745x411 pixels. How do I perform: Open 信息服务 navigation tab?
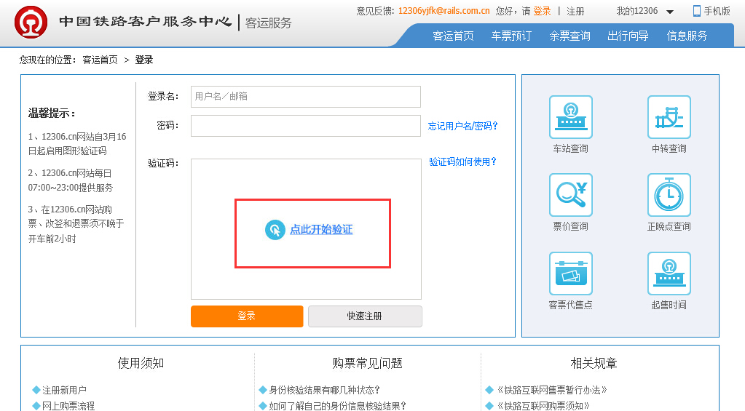687,36
